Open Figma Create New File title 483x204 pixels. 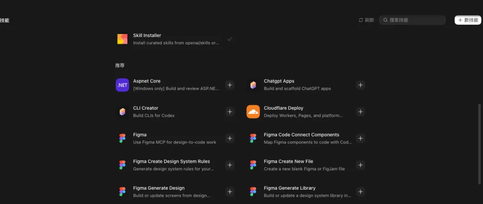click(288, 161)
